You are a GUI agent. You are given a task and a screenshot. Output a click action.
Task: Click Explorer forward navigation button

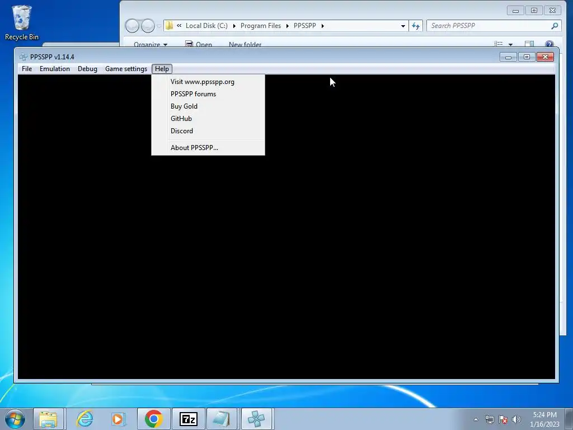pos(148,26)
